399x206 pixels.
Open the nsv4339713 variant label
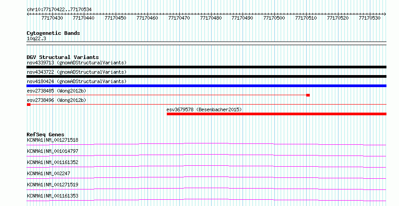(77, 63)
